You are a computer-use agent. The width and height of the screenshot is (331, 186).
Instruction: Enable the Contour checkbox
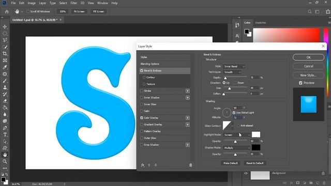click(144, 78)
